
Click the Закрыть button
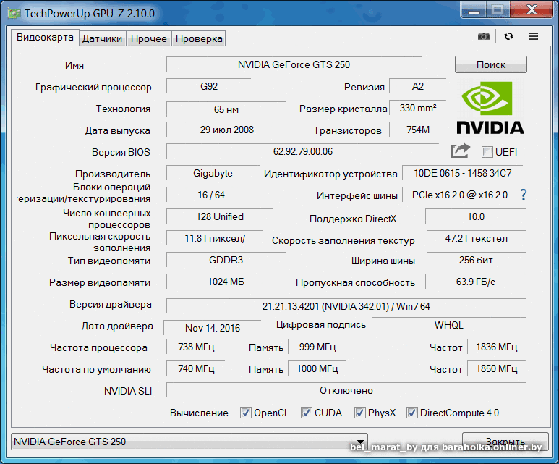point(505,442)
